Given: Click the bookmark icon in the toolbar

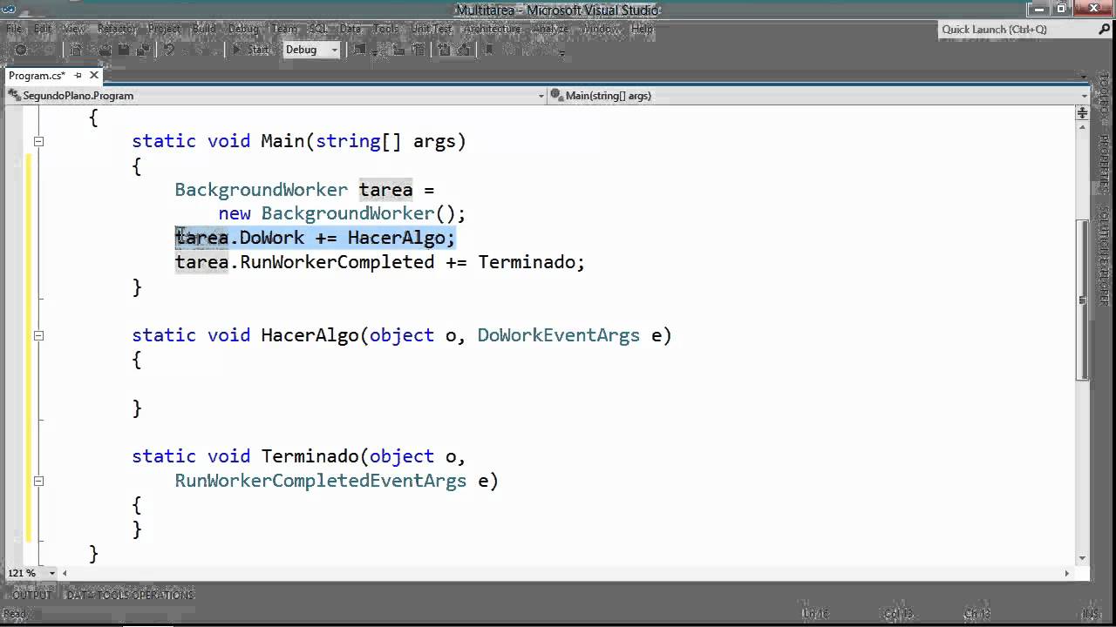Looking at the screenshot, I should click(489, 51).
